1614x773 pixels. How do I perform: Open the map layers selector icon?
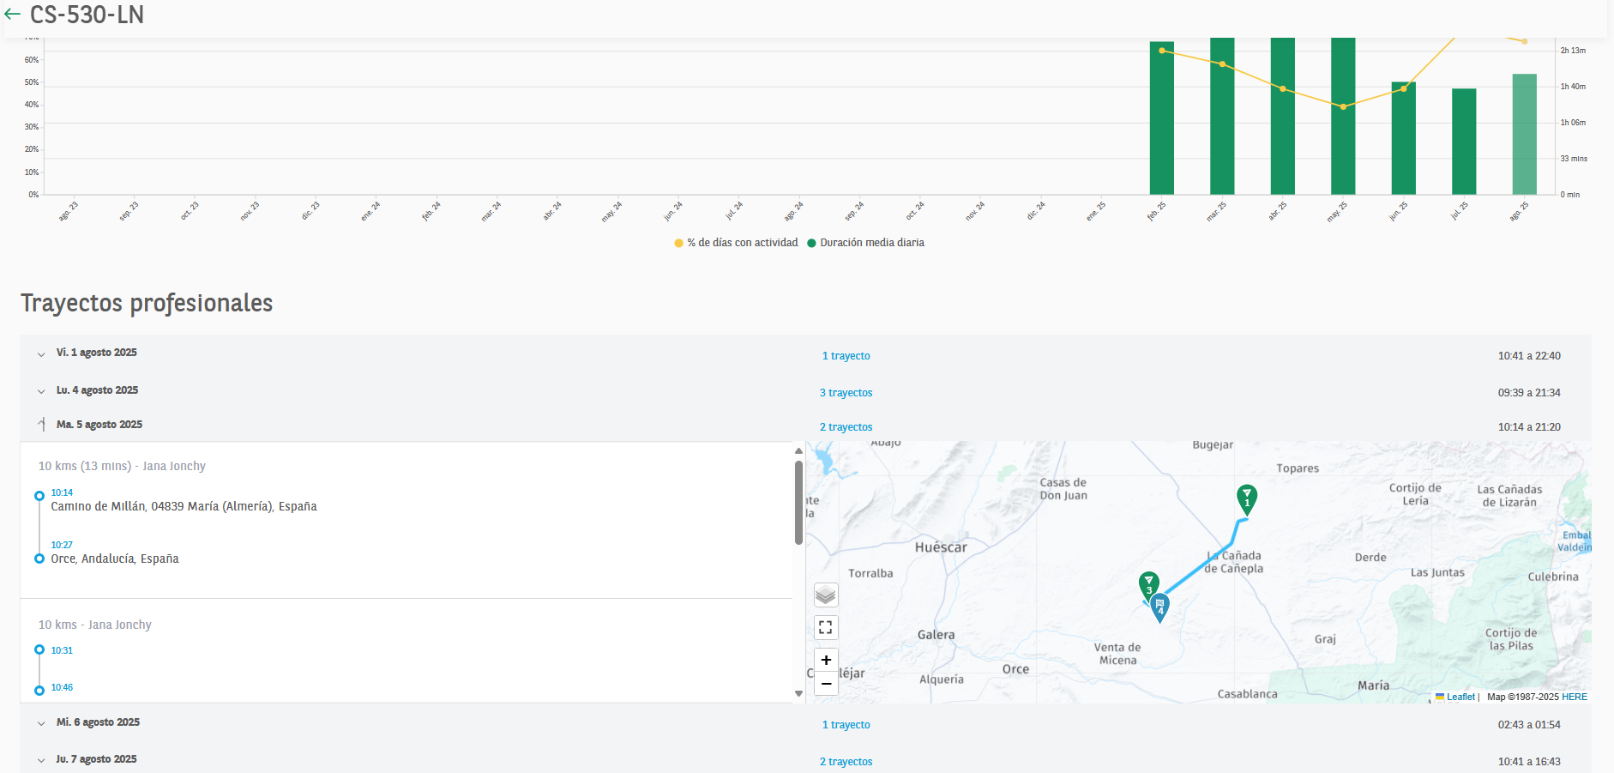tap(826, 595)
